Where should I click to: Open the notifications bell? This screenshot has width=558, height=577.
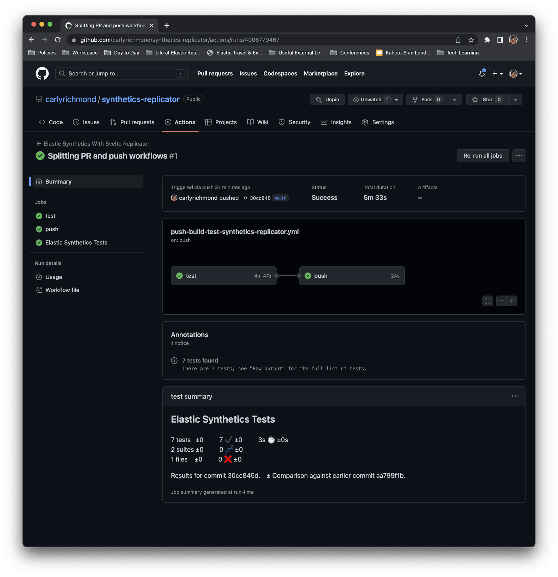tap(482, 73)
